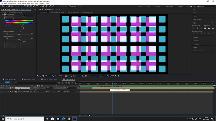This screenshot has height=121, width=216.
Task: Open layer 2 Normal mode dropdown
Action: tap(49, 92)
